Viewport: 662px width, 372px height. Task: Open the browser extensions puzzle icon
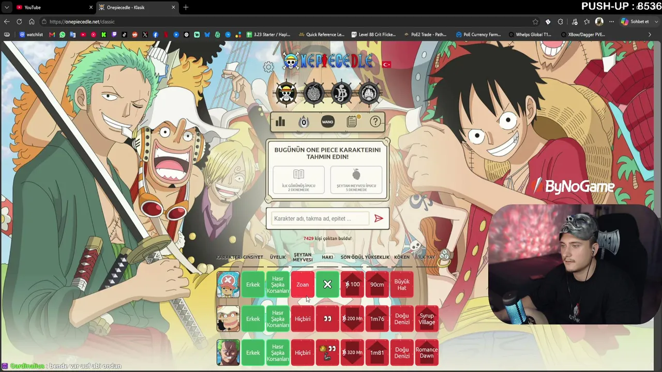(x=560, y=22)
